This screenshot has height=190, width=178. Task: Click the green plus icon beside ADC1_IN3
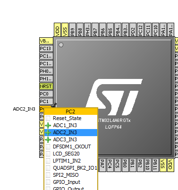tap(48, 125)
